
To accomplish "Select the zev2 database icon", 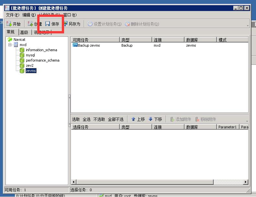I will click(x=22, y=65).
